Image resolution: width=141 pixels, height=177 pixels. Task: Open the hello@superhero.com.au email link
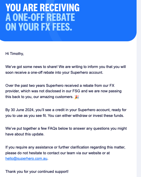(x=26, y=158)
